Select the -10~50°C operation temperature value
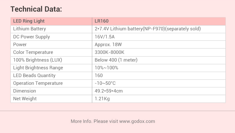The width and height of the screenshot is (235, 133). [105, 83]
